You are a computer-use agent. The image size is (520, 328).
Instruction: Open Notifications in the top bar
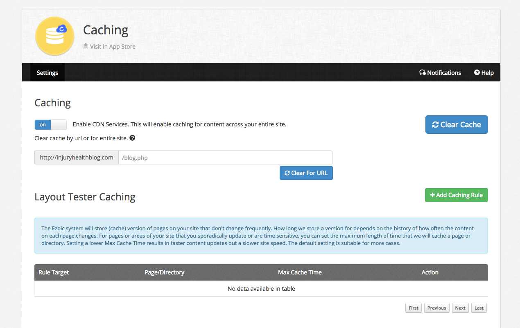click(440, 72)
